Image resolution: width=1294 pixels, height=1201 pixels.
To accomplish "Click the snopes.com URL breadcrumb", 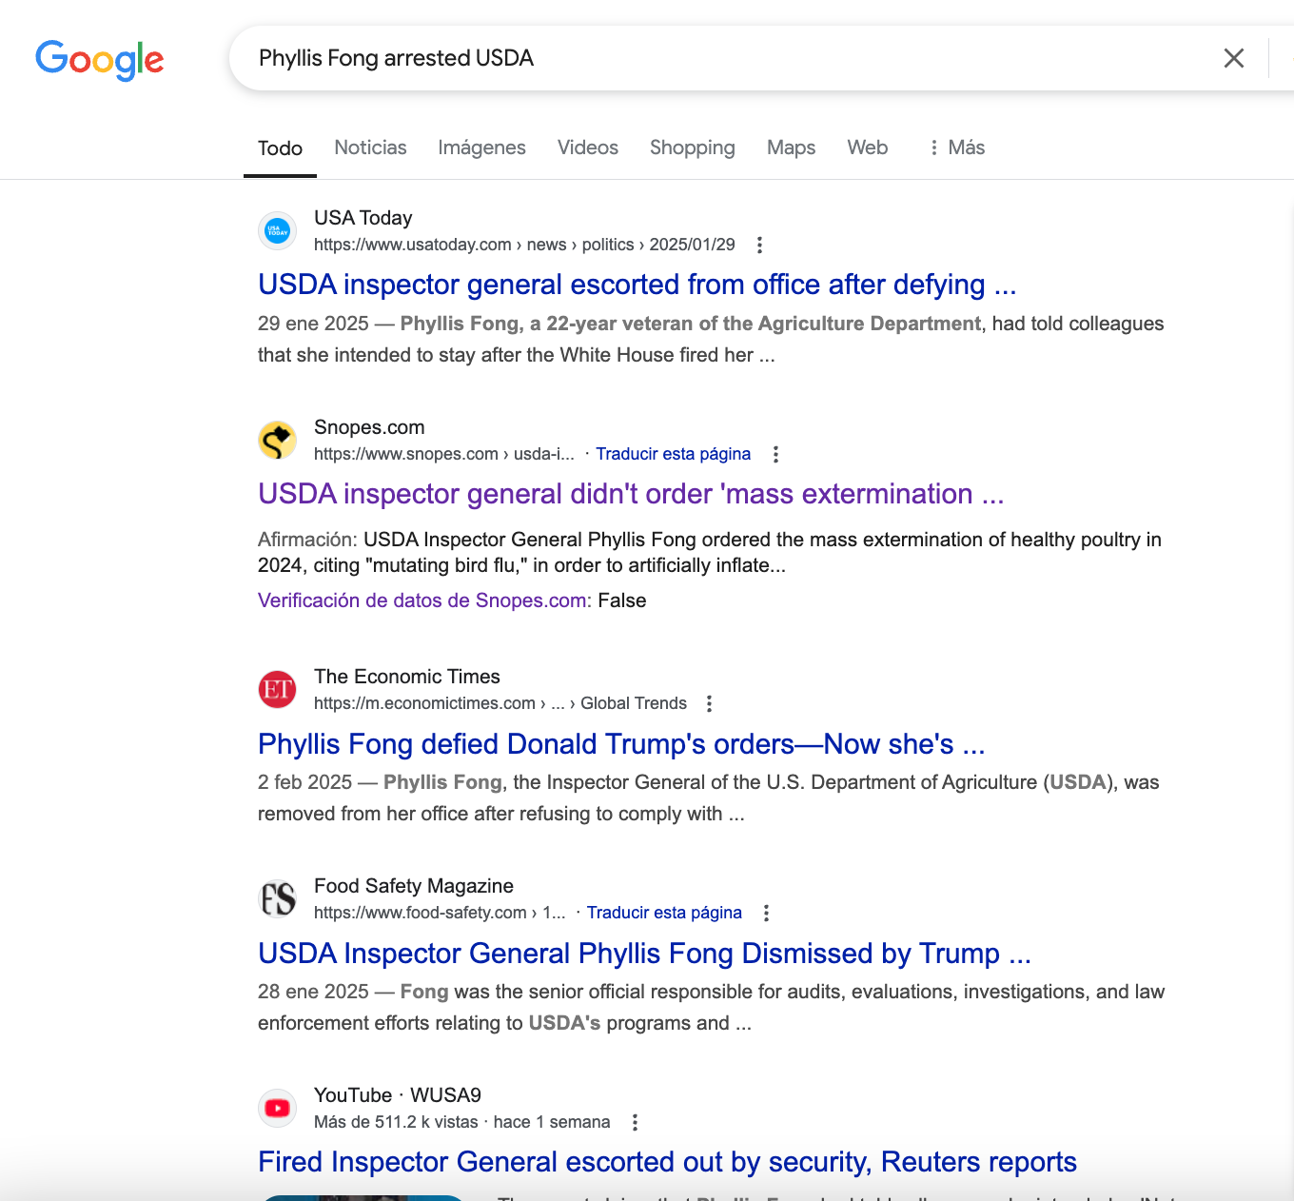I will point(444,454).
